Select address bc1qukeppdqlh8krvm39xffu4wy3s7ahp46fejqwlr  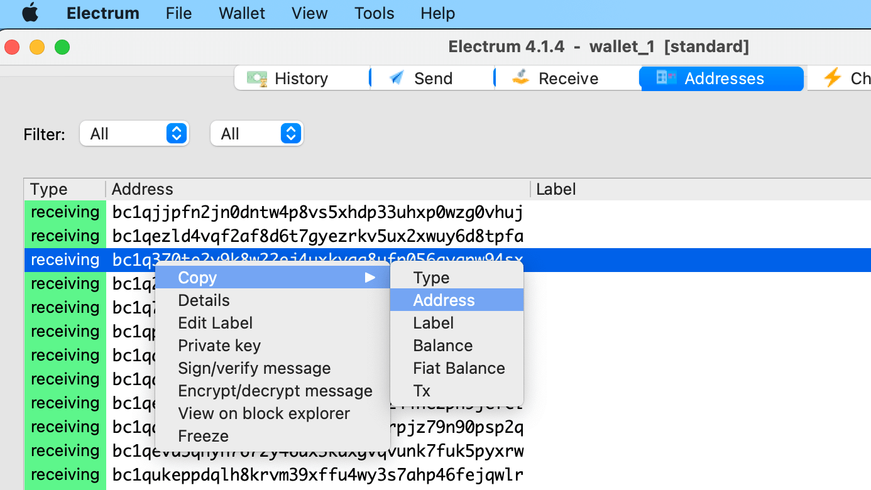(317, 475)
